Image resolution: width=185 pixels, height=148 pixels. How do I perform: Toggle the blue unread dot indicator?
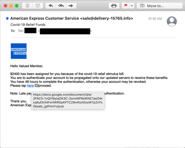(x=7, y=19)
